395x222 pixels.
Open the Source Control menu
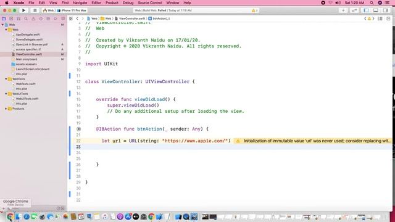pyautogui.click(x=150, y=2)
